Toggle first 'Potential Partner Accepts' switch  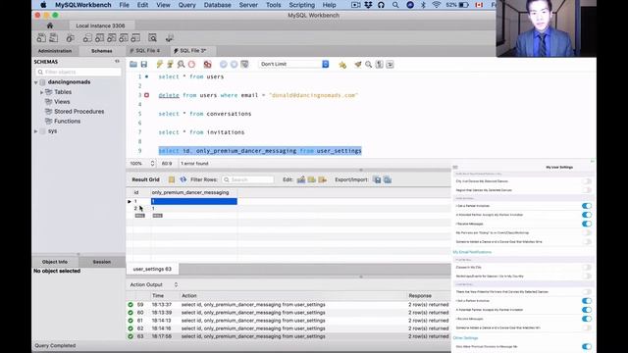pos(587,215)
